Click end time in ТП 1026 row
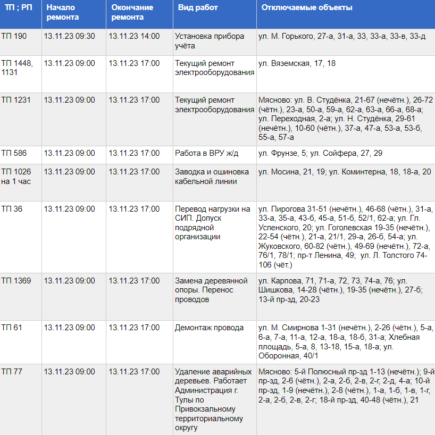Screen dimensions: 435x435 point(139,182)
